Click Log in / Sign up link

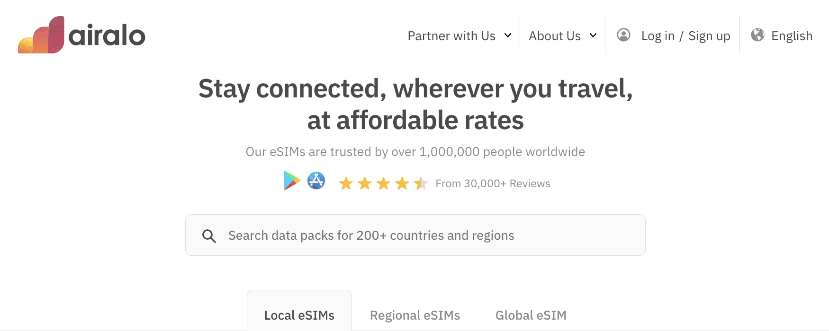point(685,36)
